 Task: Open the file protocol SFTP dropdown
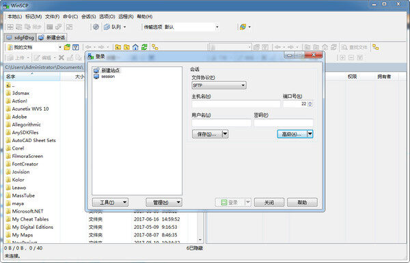pos(219,85)
